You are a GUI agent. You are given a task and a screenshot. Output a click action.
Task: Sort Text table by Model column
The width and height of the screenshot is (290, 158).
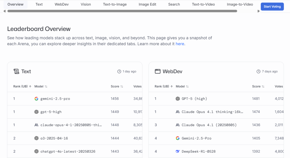(41, 86)
